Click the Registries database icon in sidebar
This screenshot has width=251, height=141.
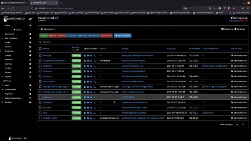[x=31, y=94]
